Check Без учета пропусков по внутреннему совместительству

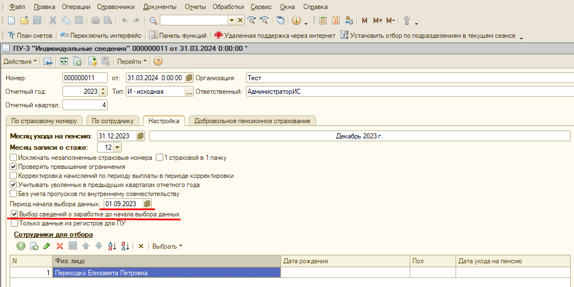[x=14, y=194]
